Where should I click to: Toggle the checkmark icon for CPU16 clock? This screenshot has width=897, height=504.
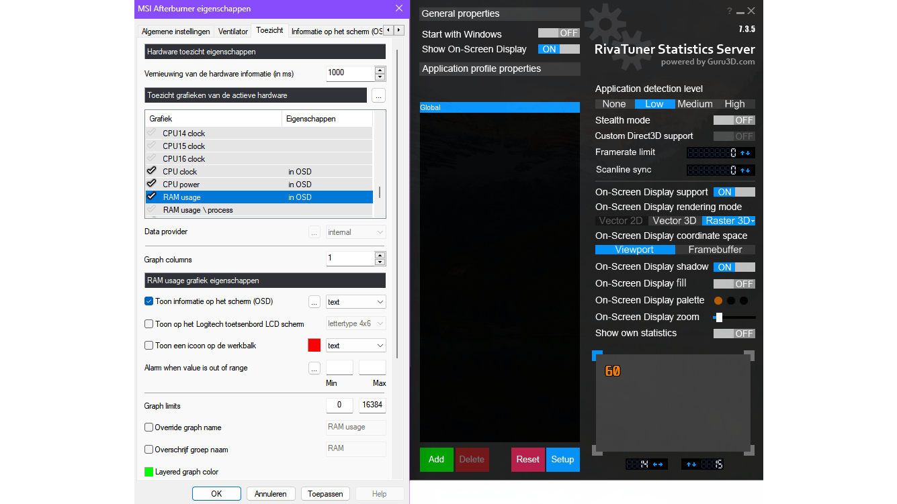tap(151, 158)
